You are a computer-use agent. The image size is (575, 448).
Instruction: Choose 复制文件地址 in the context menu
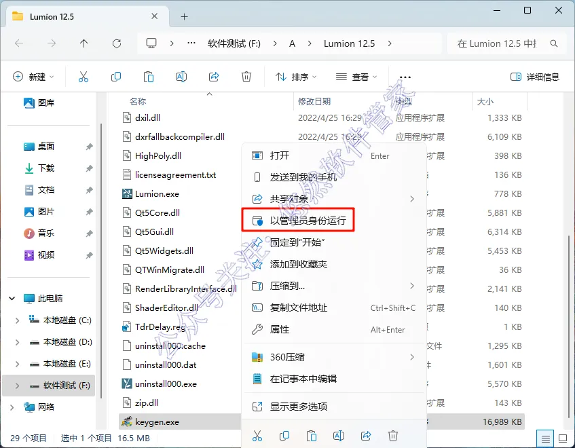[x=334, y=307]
